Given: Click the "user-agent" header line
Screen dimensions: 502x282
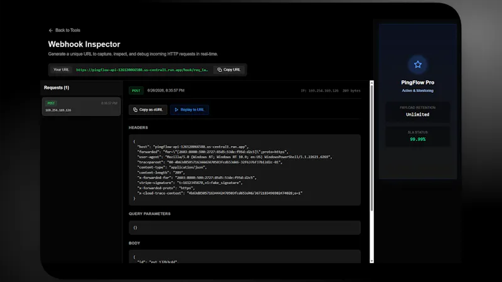Looking at the screenshot, I should tap(235, 157).
